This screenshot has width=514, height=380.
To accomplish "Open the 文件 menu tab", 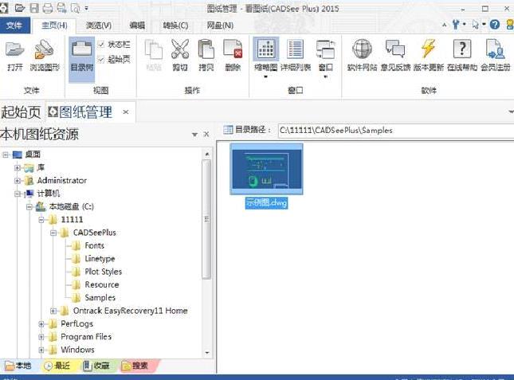I will (15, 25).
